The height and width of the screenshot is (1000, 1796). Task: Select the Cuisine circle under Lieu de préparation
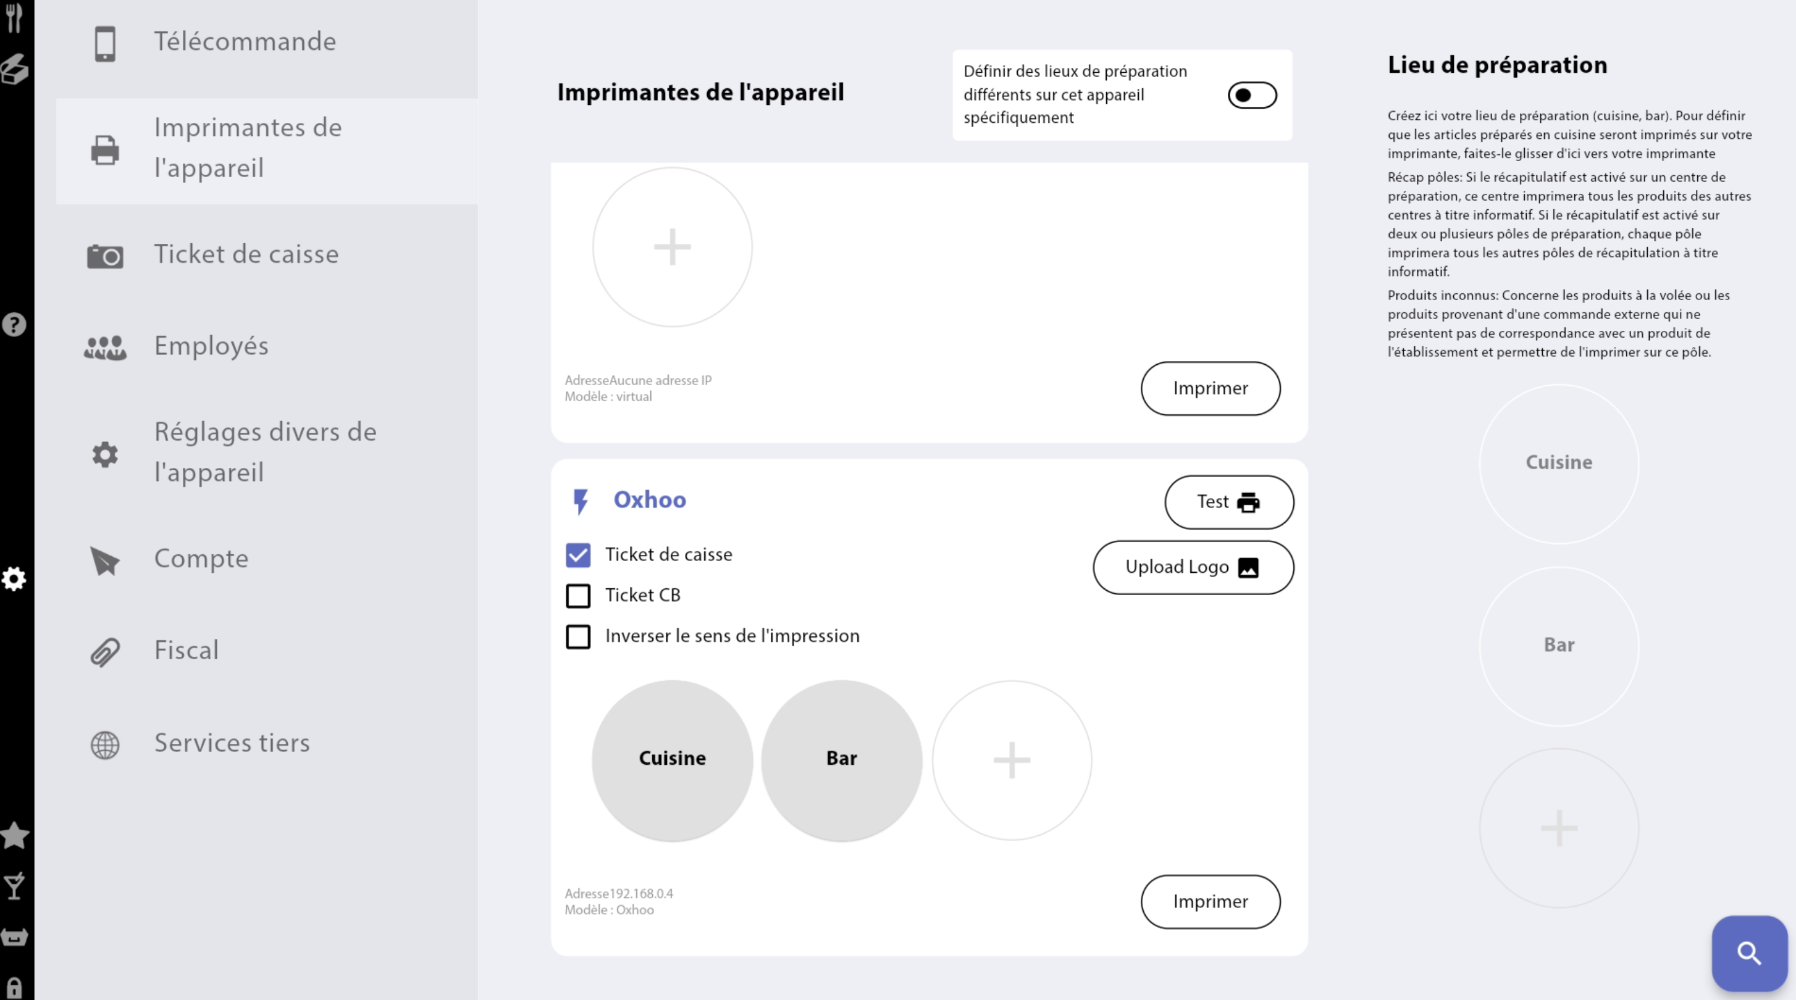1559,463
